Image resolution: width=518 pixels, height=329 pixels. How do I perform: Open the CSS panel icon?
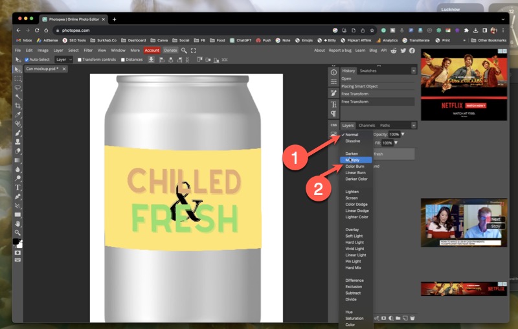point(333,125)
